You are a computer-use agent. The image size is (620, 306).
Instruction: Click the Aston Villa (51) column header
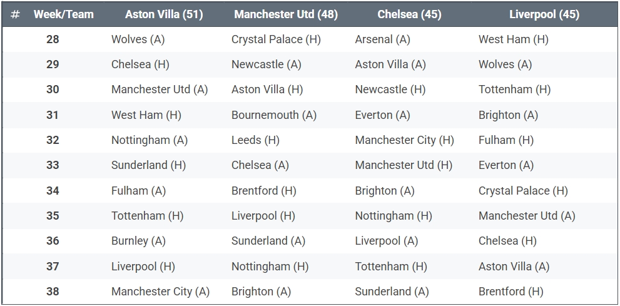click(164, 14)
